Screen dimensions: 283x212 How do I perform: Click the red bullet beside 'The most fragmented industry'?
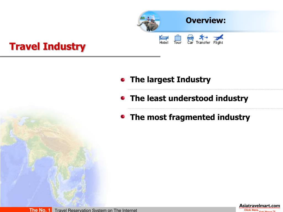coord(123,117)
